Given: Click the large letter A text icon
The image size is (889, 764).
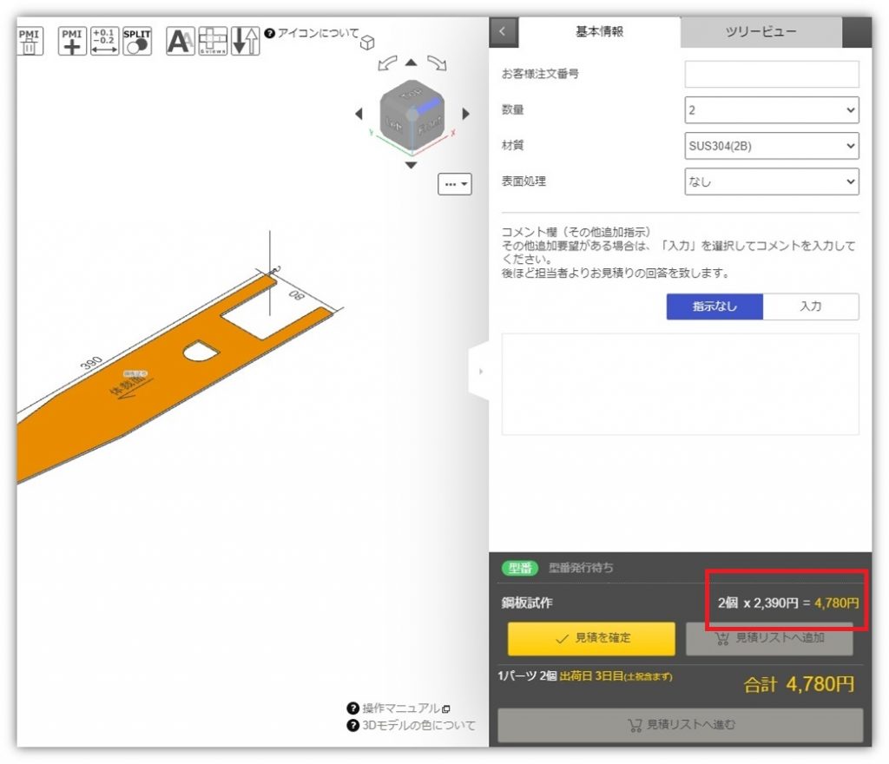Looking at the screenshot, I should click(180, 41).
